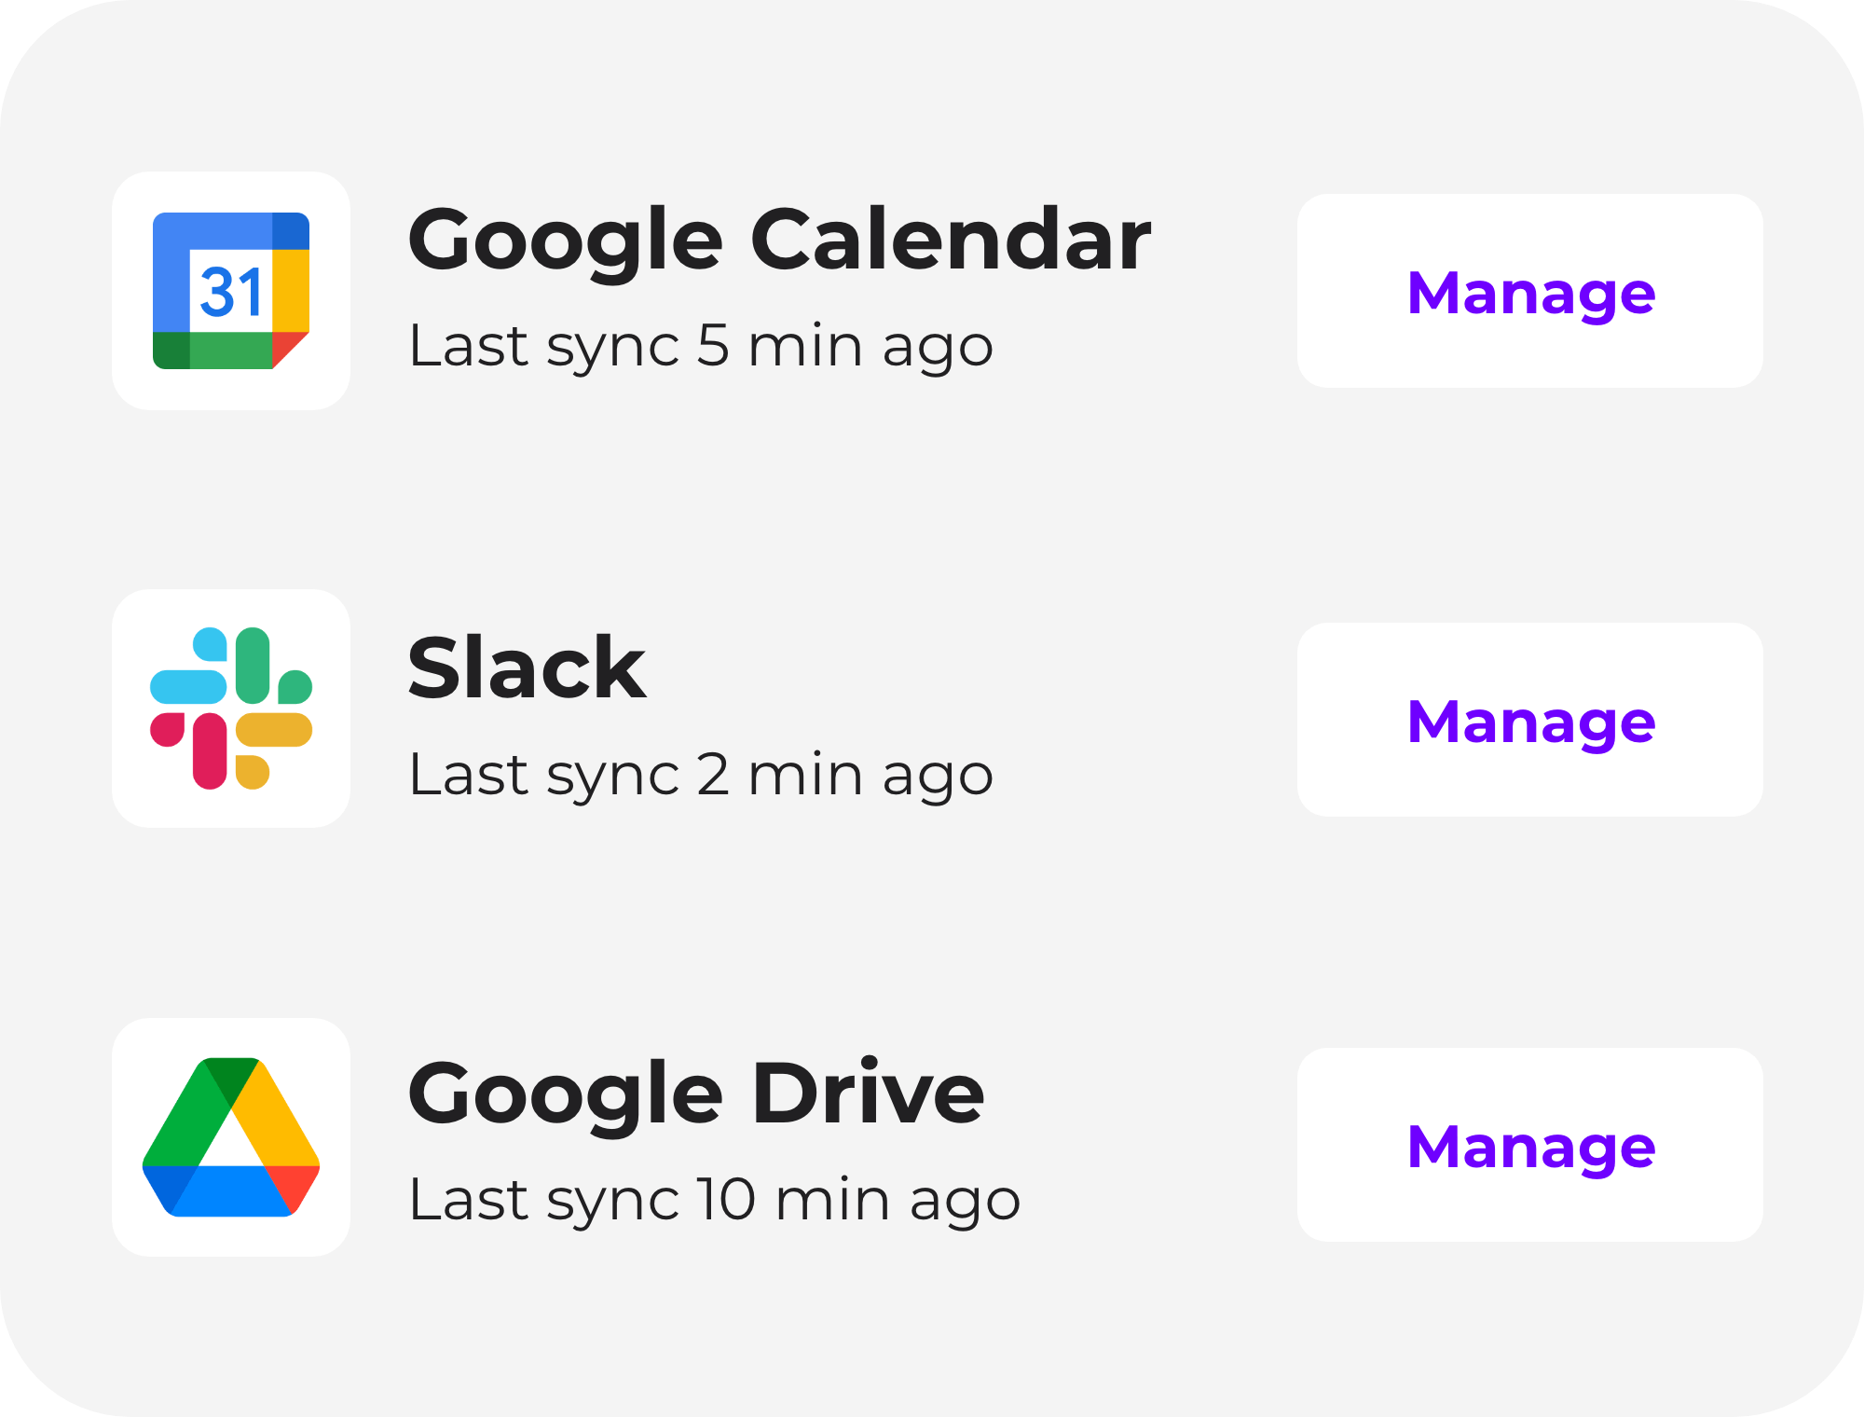Click the "Last sync 2 min ago" status
This screenshot has width=1864, height=1417.
(701, 775)
